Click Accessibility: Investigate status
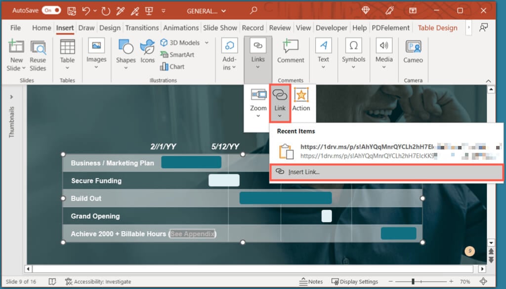The image size is (506, 289). click(98, 282)
